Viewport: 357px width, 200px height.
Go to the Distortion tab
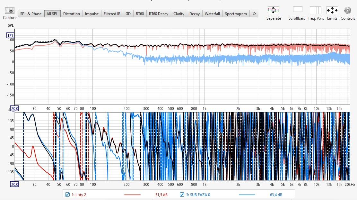(71, 14)
